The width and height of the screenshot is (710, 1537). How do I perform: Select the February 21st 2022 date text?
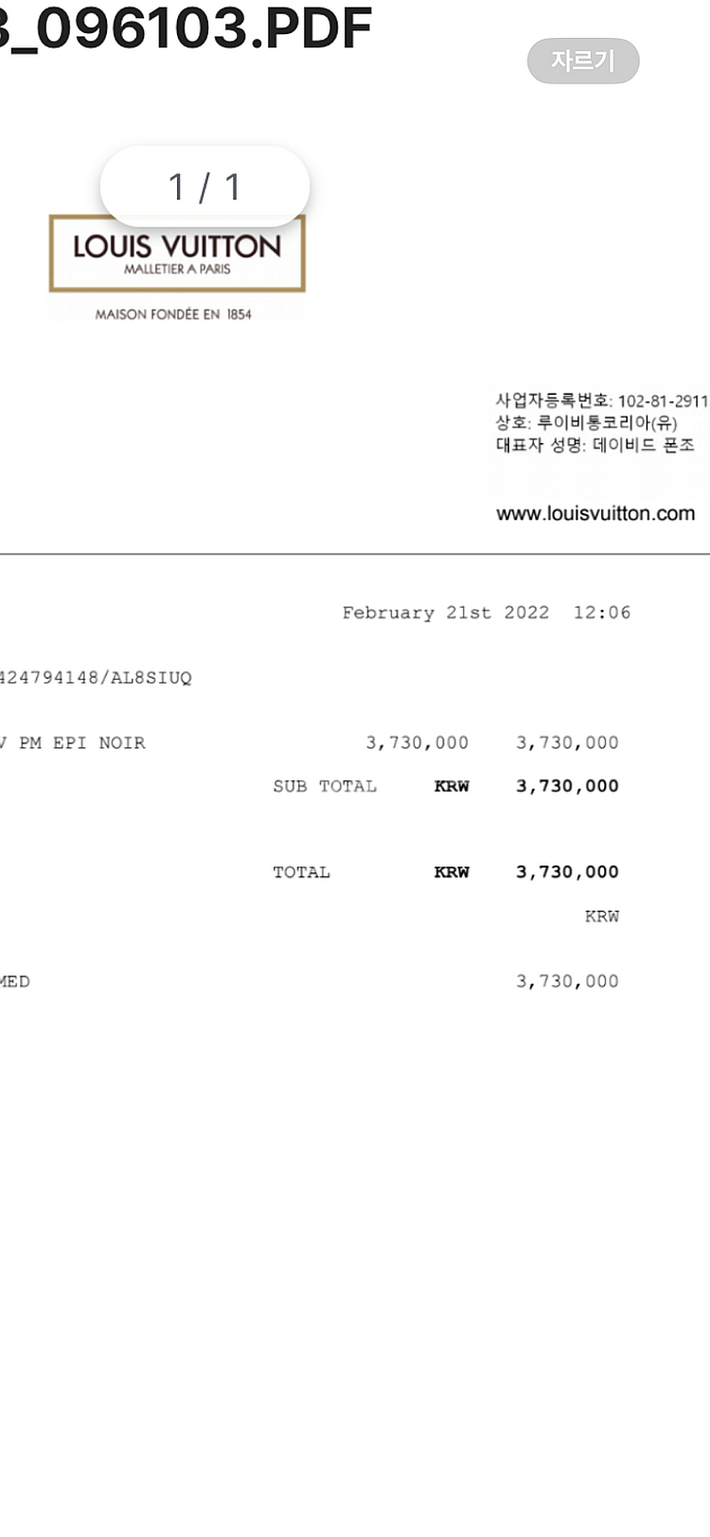tap(446, 613)
